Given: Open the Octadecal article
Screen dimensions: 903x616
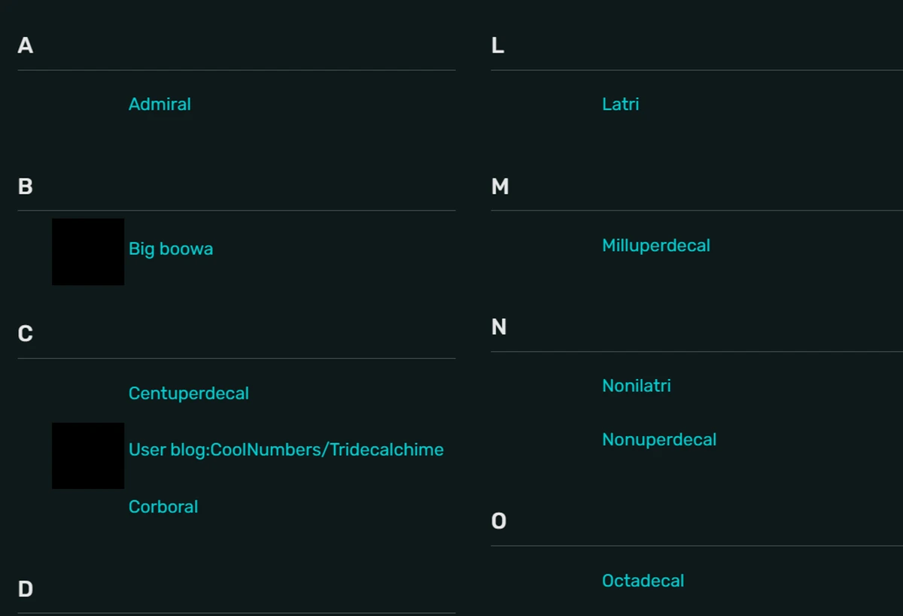Looking at the screenshot, I should point(643,581).
